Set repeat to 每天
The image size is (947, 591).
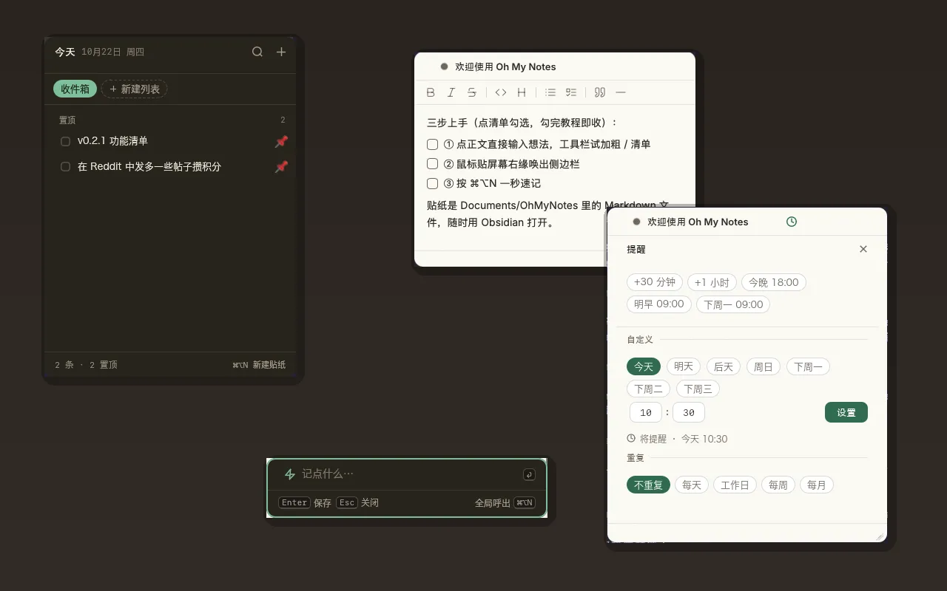click(692, 485)
